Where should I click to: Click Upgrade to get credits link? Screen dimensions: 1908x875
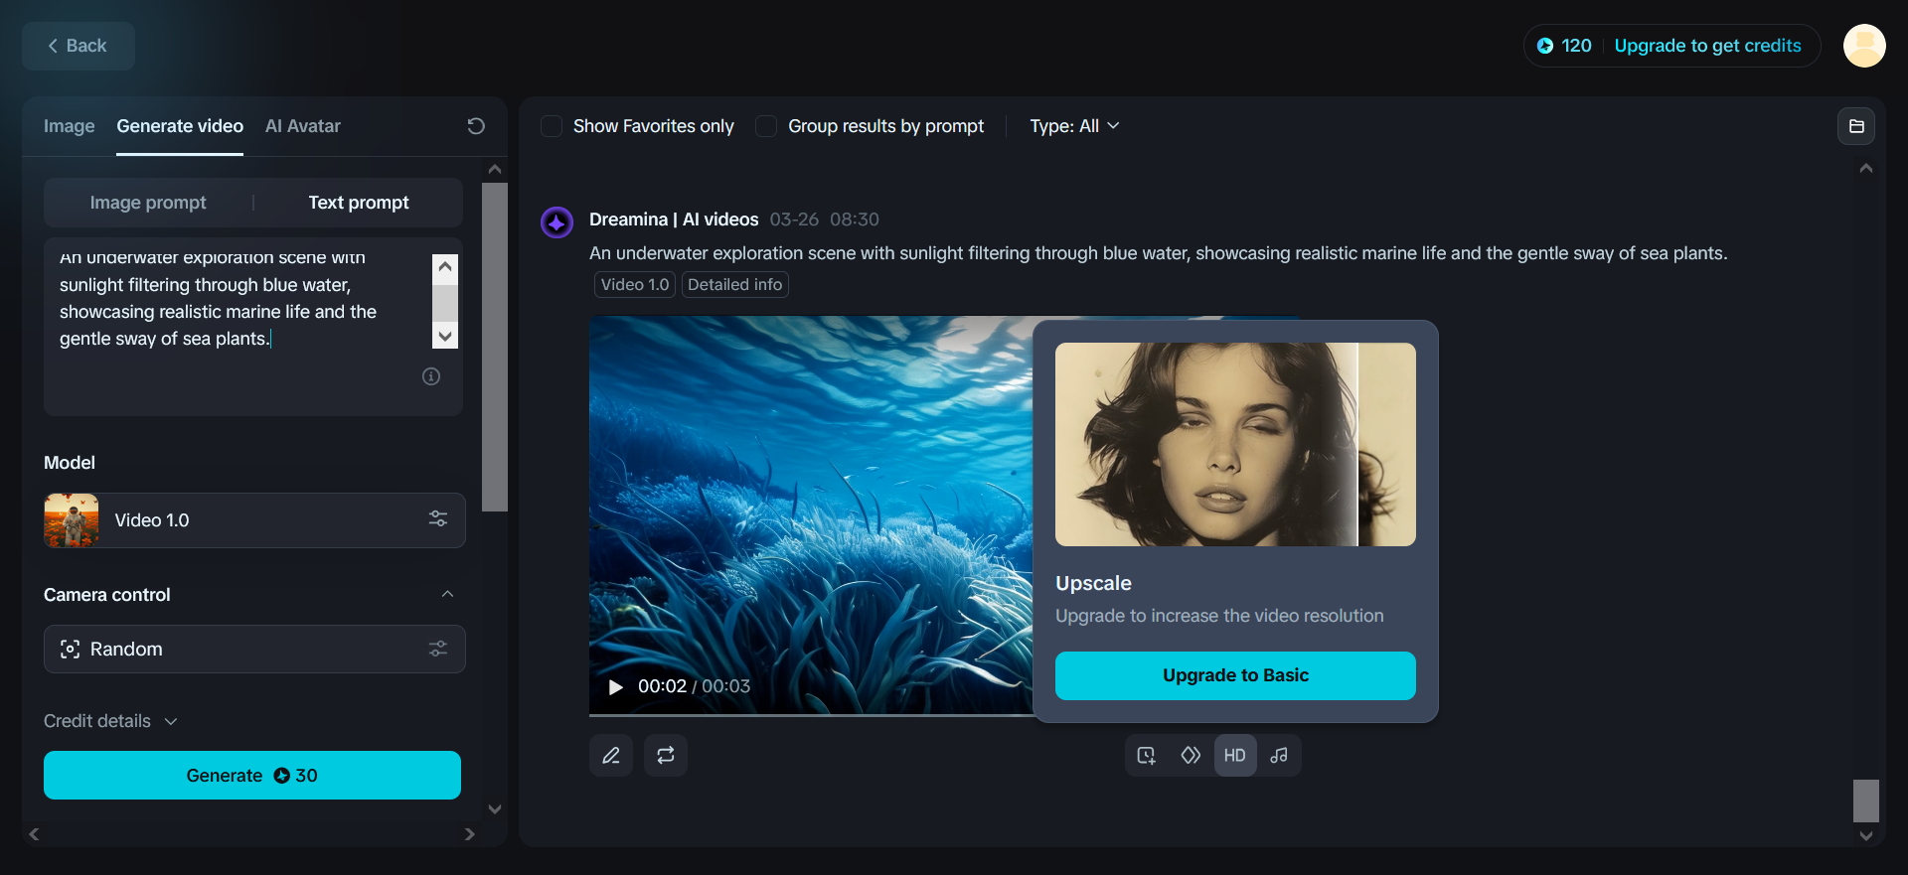pyautogui.click(x=1708, y=46)
